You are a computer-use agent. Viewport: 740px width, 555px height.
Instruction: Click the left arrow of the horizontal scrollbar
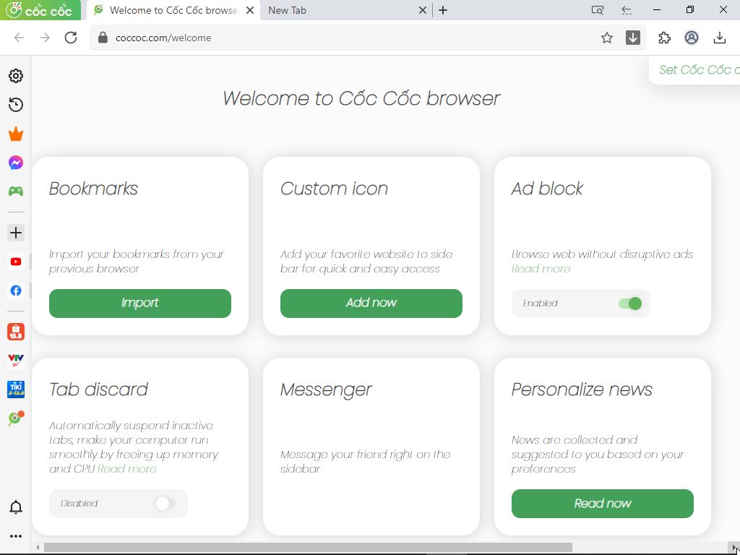pos(38,548)
